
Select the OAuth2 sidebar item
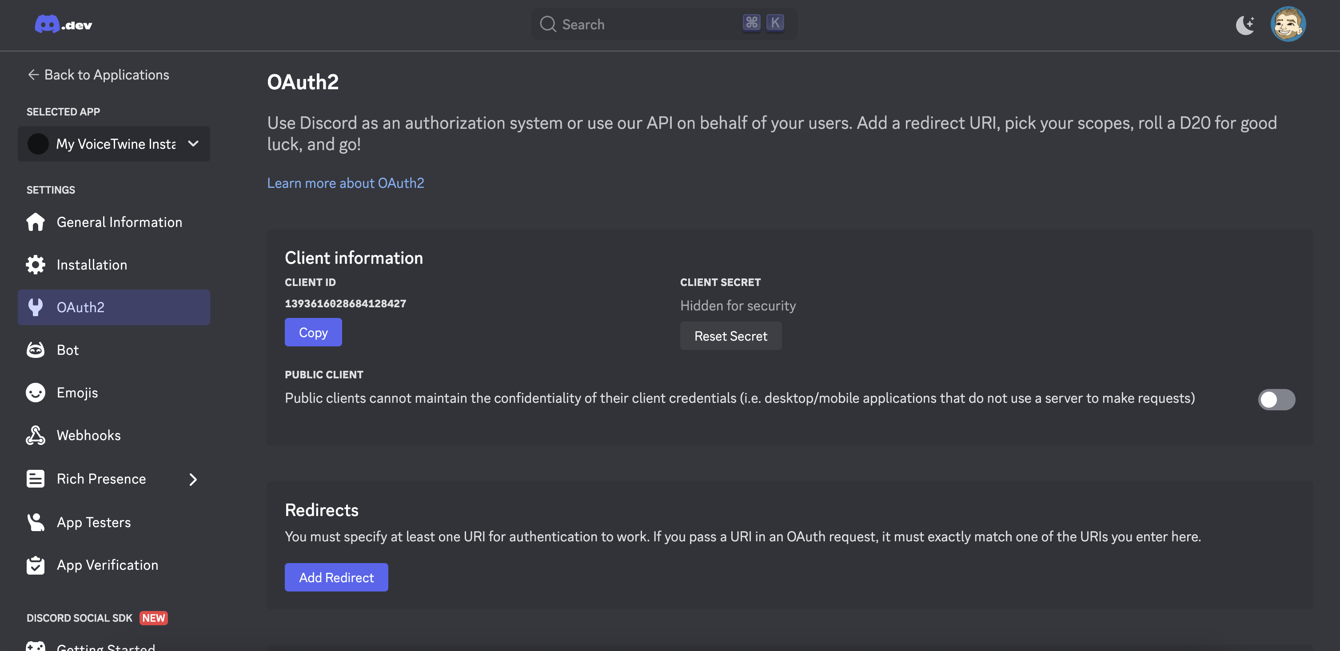pos(114,307)
